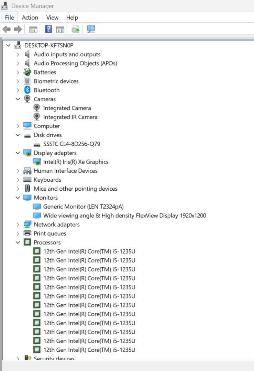Select Security devices category
Screen dimensions: 254x371
(54, 358)
